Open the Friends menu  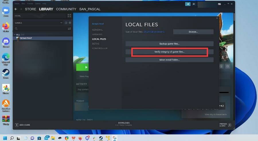(x=30, y=4)
